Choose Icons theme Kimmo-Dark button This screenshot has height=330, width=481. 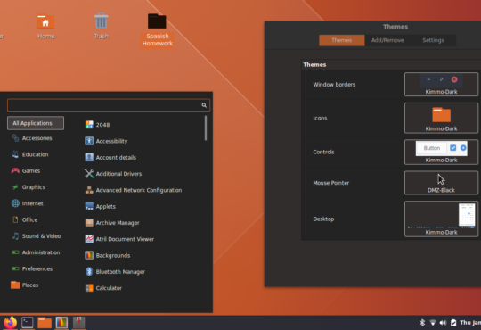click(441, 118)
